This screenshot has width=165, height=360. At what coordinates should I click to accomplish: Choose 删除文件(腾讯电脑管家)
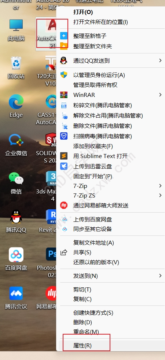tap(103, 126)
